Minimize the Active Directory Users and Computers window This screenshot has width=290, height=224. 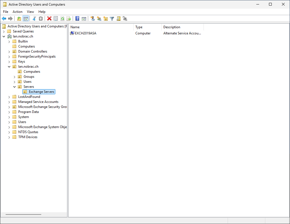tap(258, 4)
